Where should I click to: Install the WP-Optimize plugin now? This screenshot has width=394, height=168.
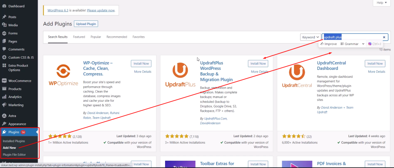click(x=141, y=64)
